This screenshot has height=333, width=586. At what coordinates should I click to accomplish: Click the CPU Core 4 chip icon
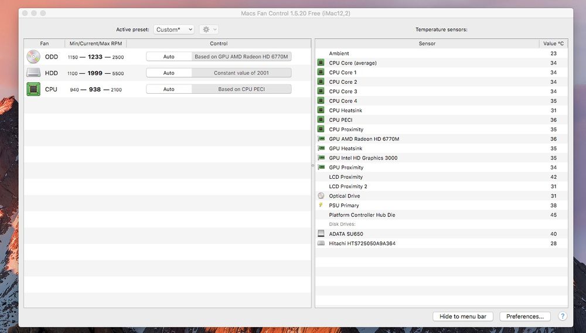pyautogui.click(x=321, y=100)
